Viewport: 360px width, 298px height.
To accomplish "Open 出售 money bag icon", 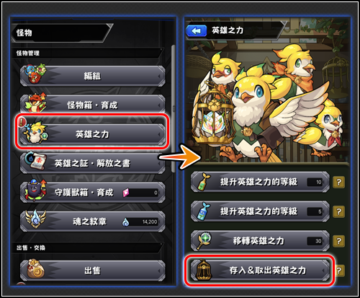I will 35,268.
